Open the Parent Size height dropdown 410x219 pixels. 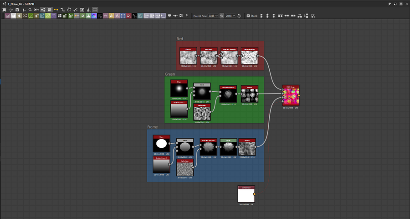coord(230,16)
